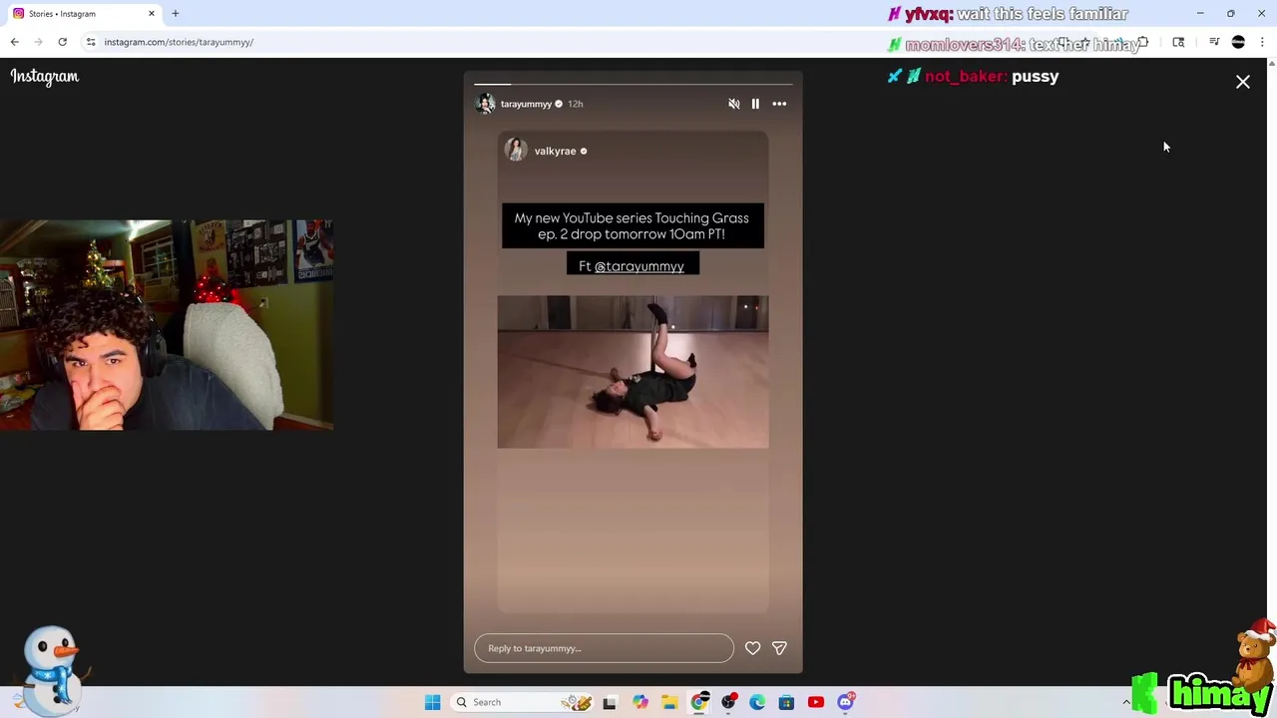Click the valkyrae username
1277x718 pixels.
555,152
